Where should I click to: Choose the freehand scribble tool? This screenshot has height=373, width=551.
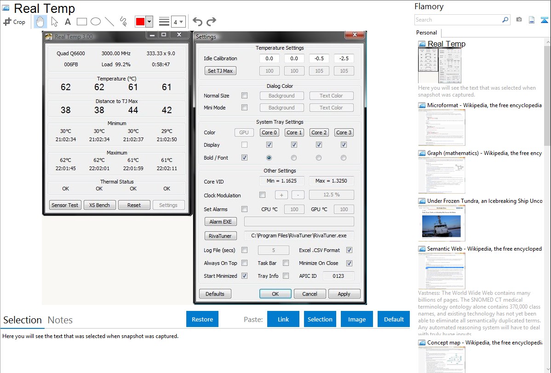(x=123, y=22)
